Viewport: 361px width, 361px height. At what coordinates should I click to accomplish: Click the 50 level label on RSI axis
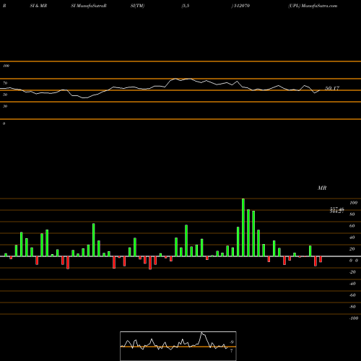pos(5,95)
